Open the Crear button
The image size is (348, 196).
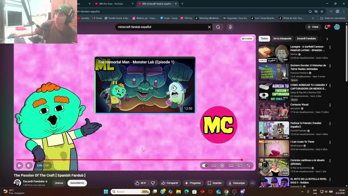click(x=313, y=27)
